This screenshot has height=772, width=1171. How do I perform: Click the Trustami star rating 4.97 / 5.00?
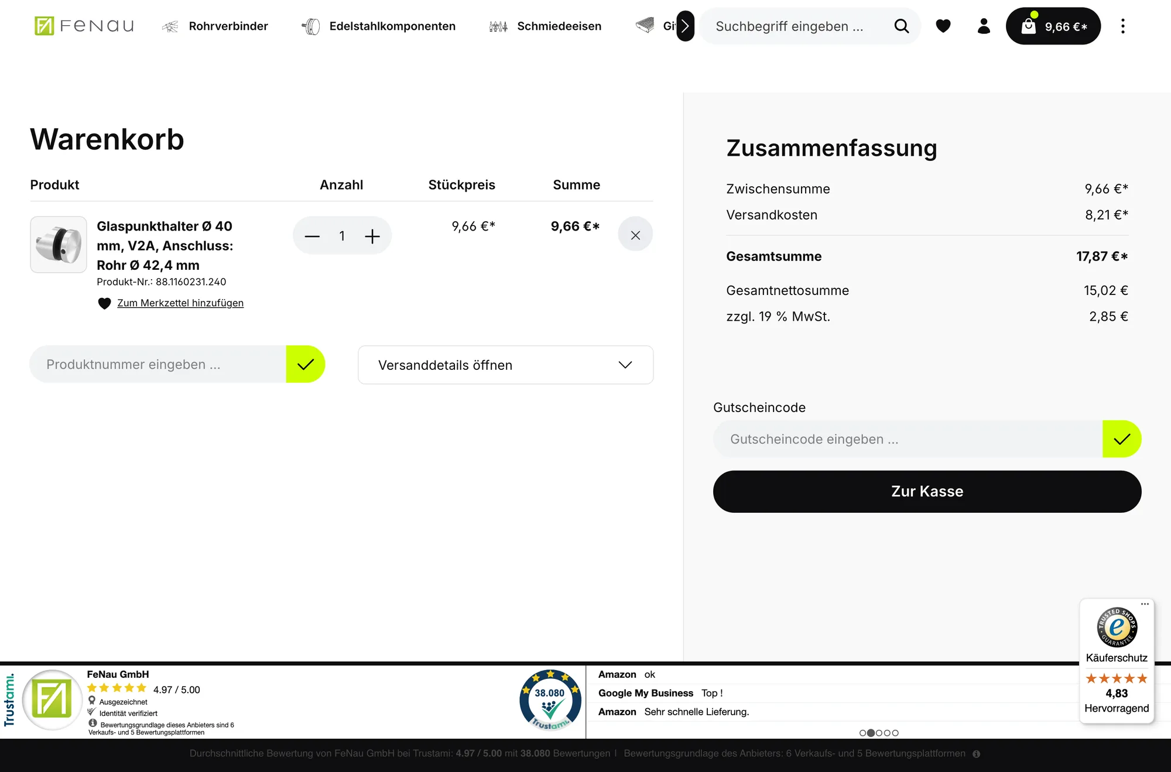tap(143, 689)
